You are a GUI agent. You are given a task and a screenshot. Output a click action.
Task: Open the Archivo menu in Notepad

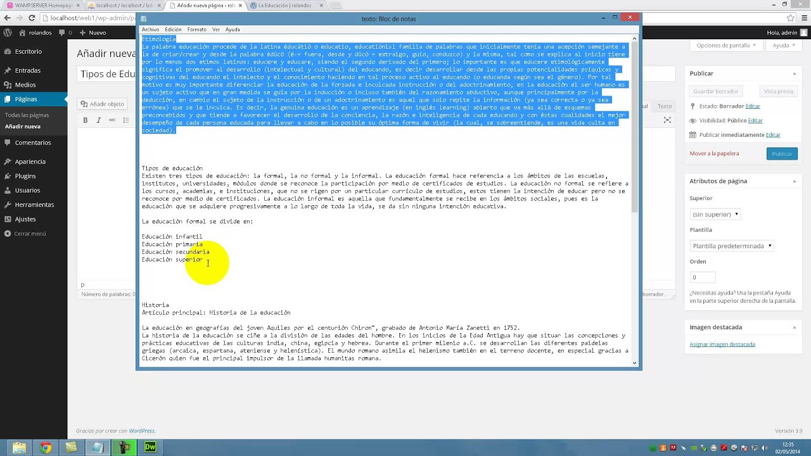(x=150, y=30)
